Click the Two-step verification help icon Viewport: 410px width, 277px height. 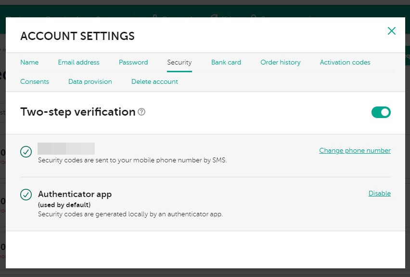[141, 112]
